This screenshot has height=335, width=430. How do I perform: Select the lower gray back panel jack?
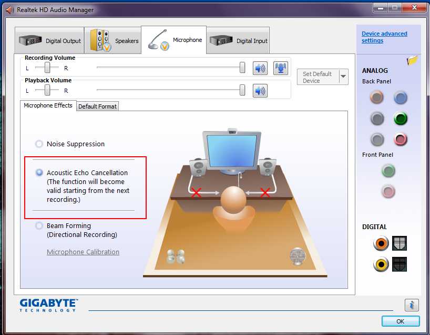tap(377, 139)
